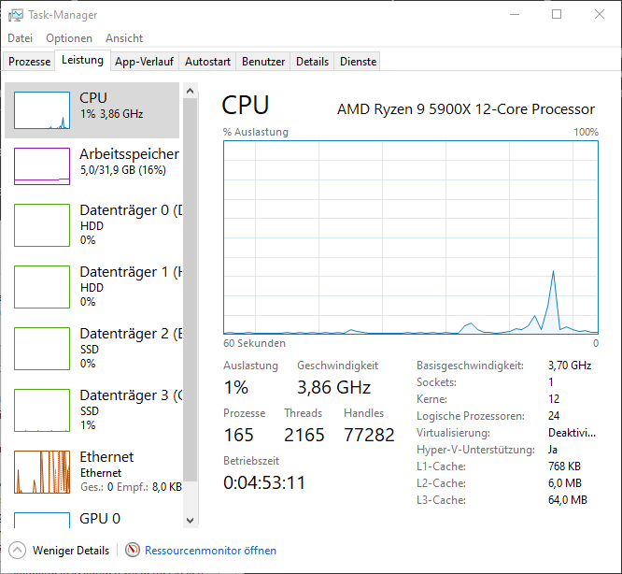622x574 pixels.
Task: Switch to the Prozesse tab
Action: (30, 62)
